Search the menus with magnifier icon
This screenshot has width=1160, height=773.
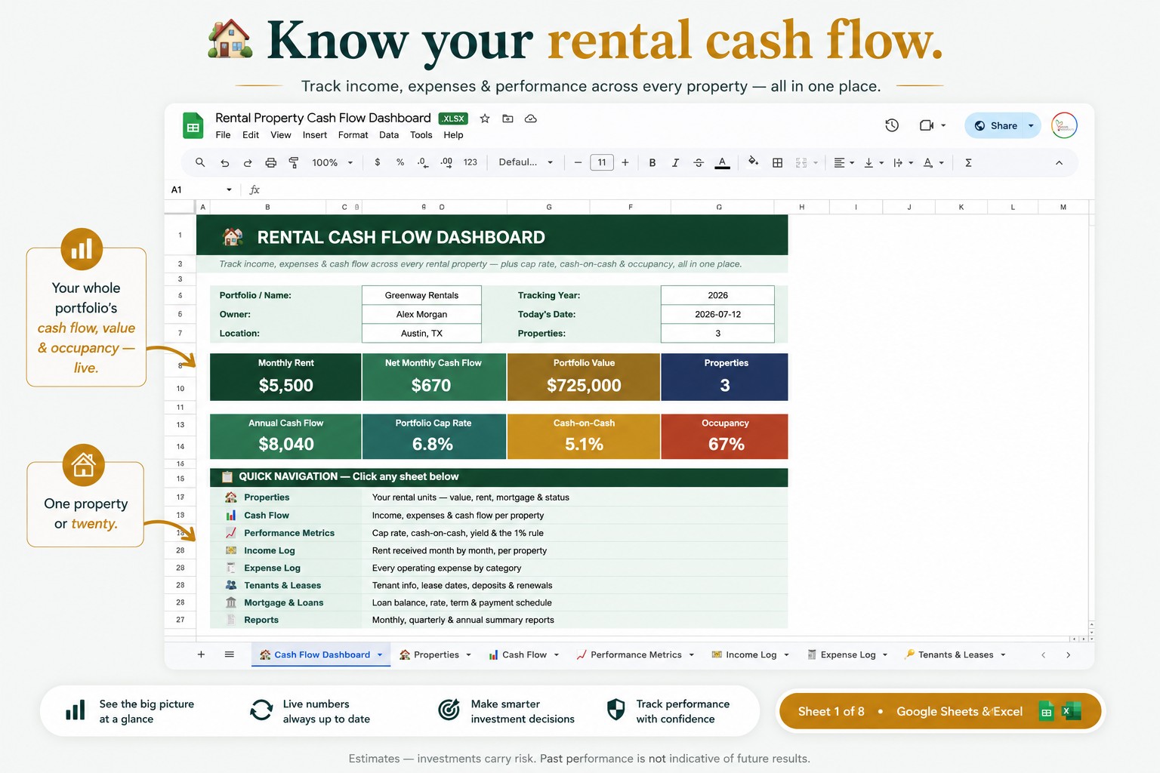click(x=200, y=162)
